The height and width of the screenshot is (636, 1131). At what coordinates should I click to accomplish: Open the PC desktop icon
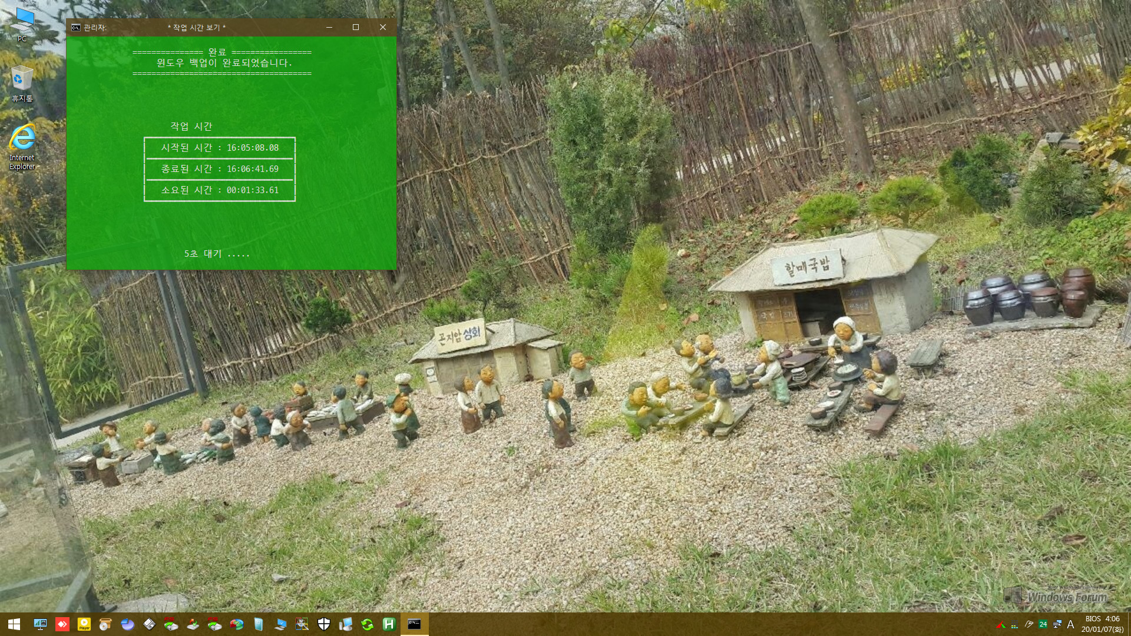pyautogui.click(x=22, y=25)
